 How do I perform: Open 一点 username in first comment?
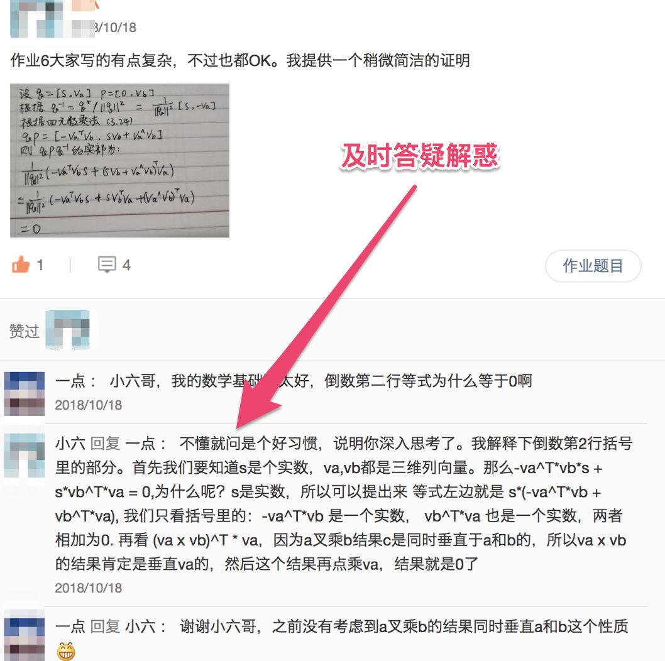(x=70, y=381)
